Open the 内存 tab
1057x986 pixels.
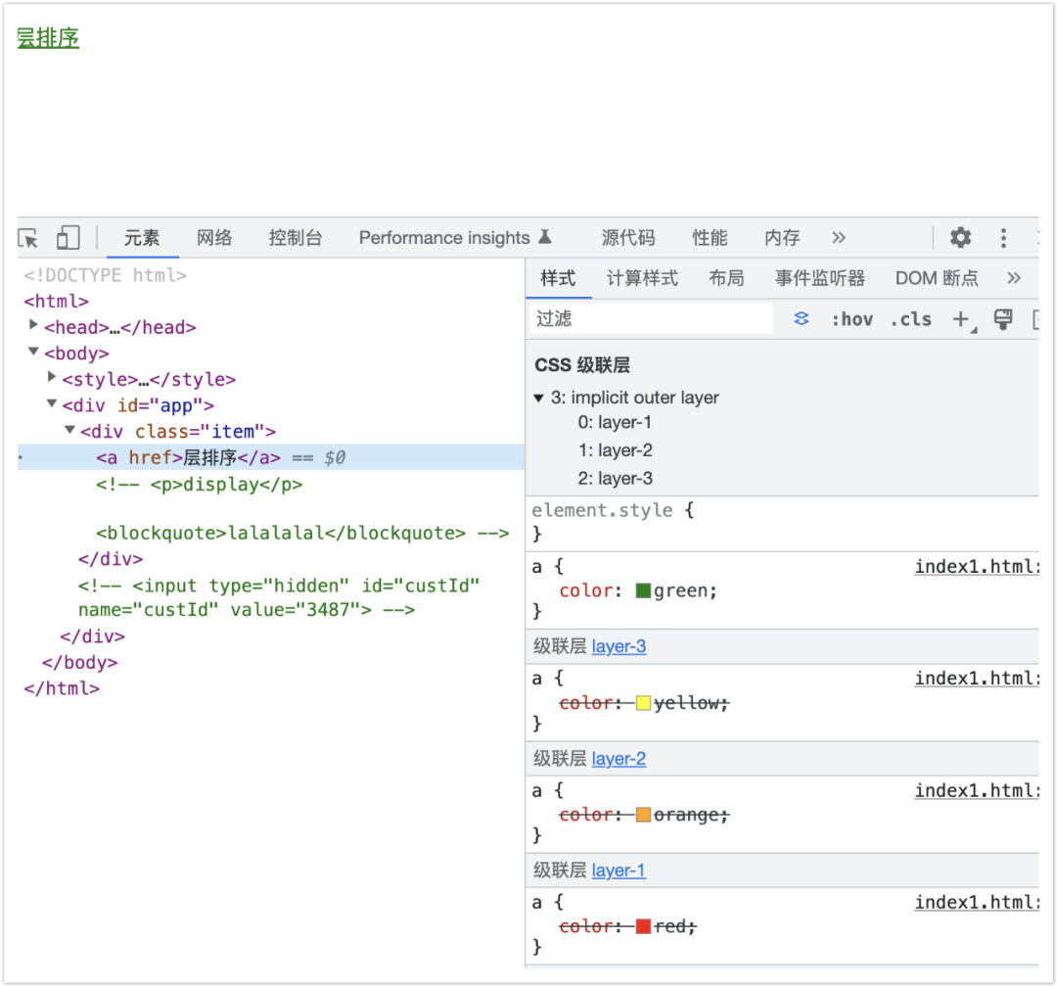(782, 237)
